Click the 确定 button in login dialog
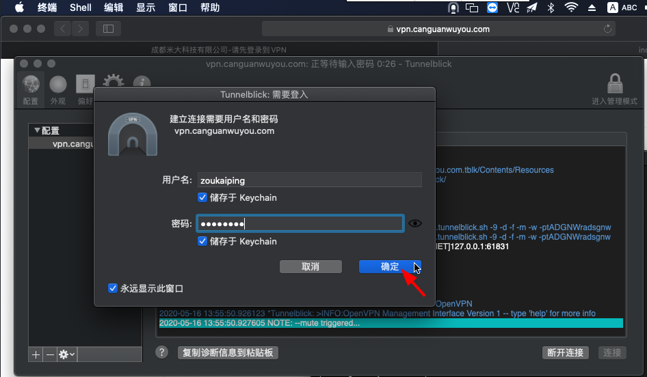 click(390, 266)
